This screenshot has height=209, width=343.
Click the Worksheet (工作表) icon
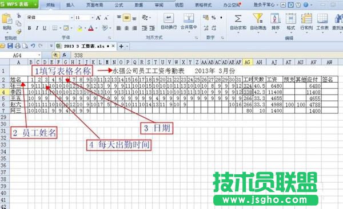coord(322,19)
